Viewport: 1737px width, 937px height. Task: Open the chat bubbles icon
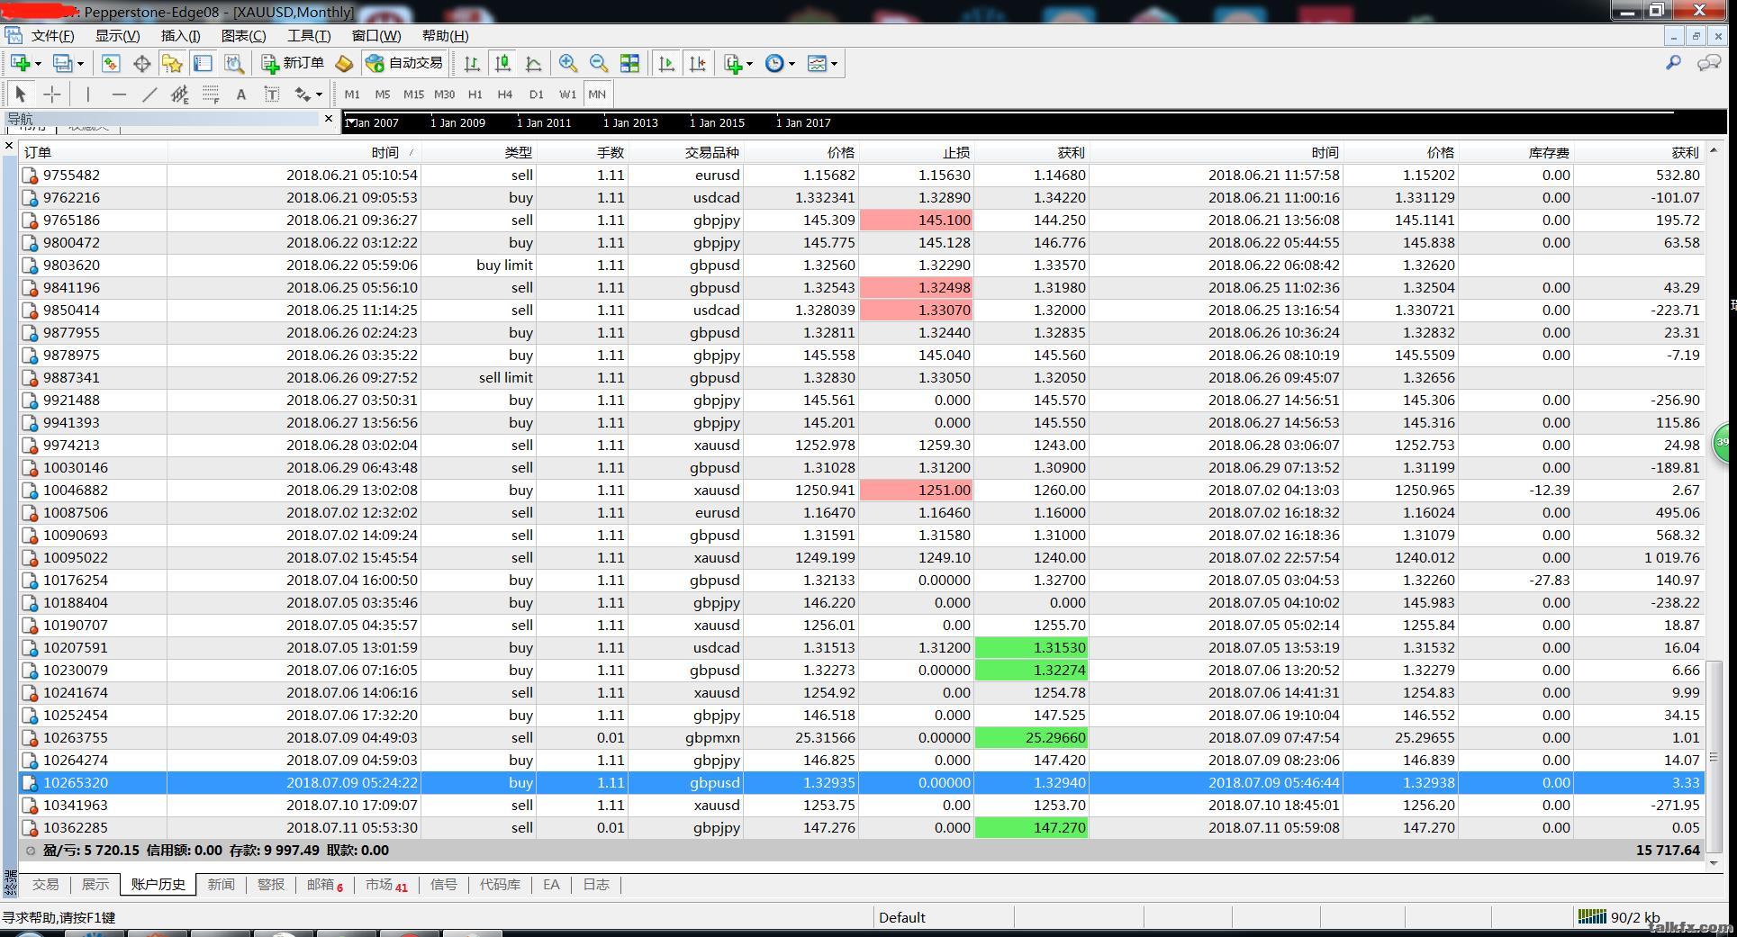coord(1708,63)
